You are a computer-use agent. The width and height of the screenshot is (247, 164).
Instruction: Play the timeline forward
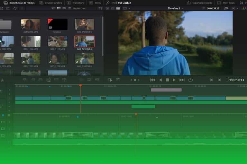coord(174,80)
